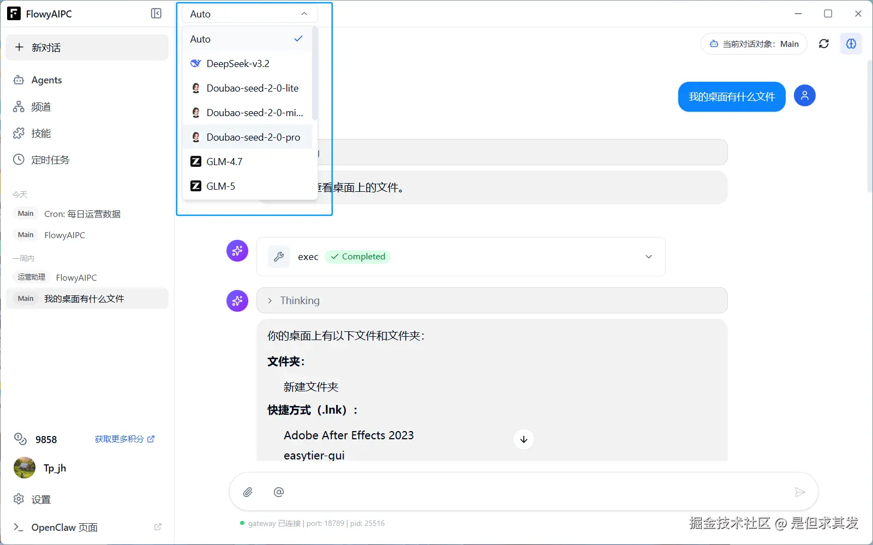Screen dimensions: 873x545
Task: Click the scroll-down arrow in chat
Action: (523, 439)
